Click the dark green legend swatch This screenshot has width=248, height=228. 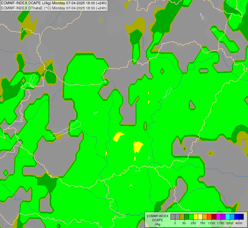[187, 217]
